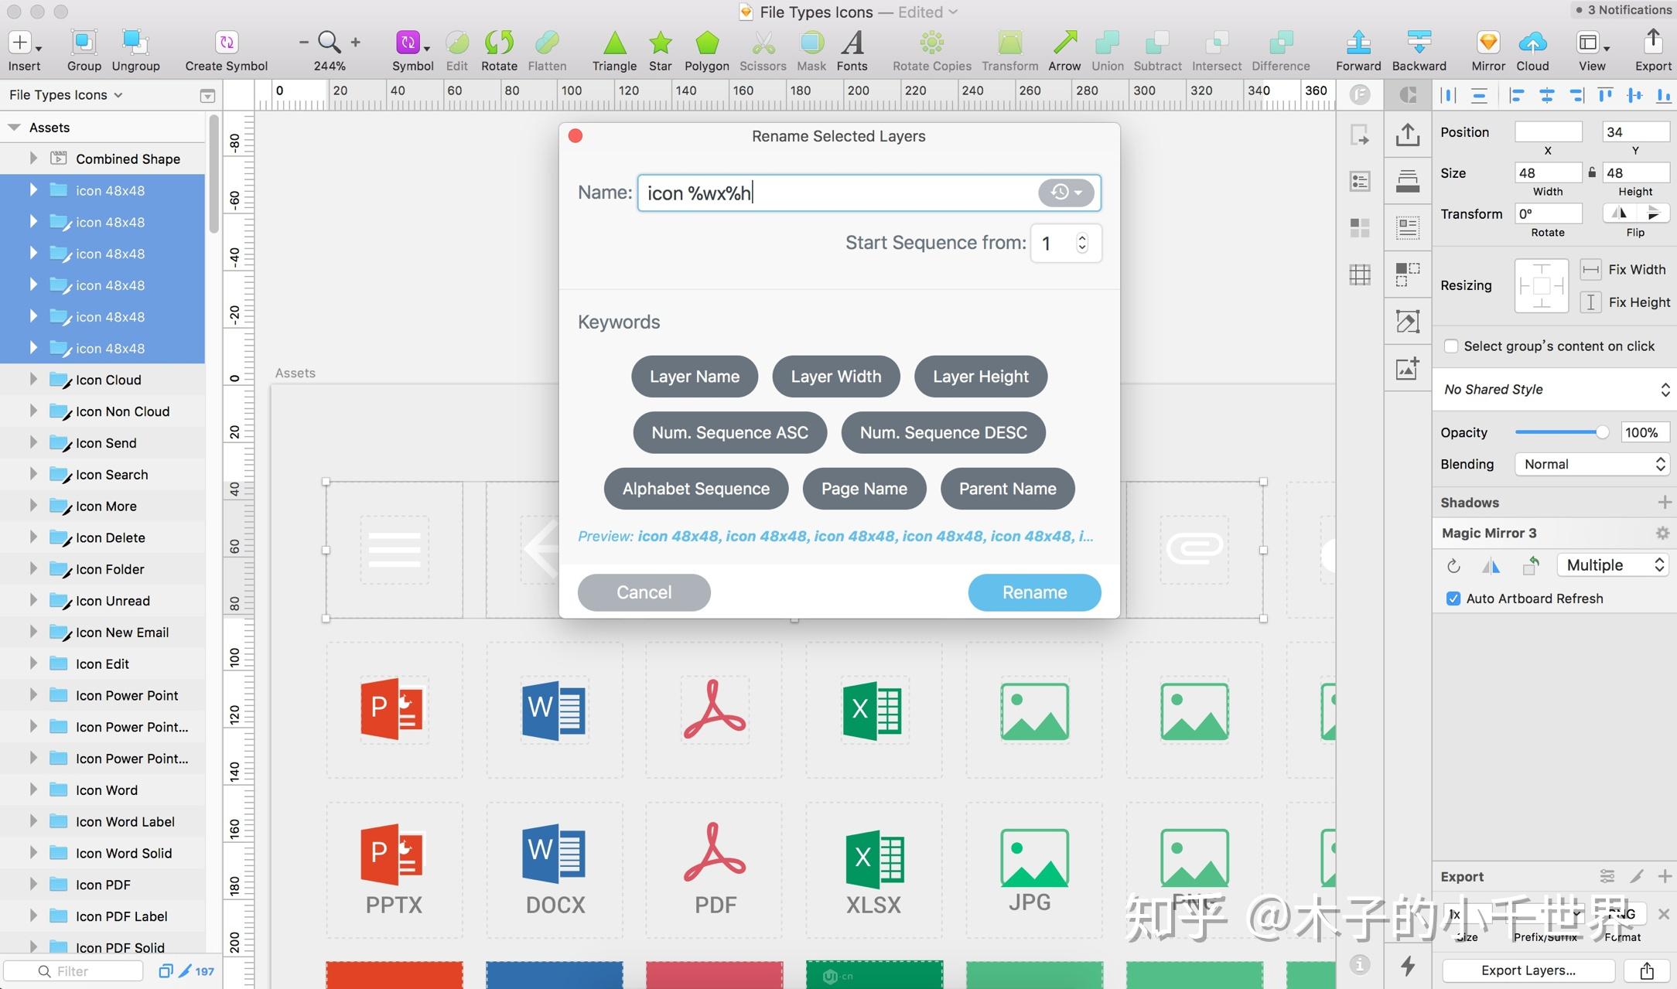Click the Backward toolbar icon

(x=1419, y=43)
